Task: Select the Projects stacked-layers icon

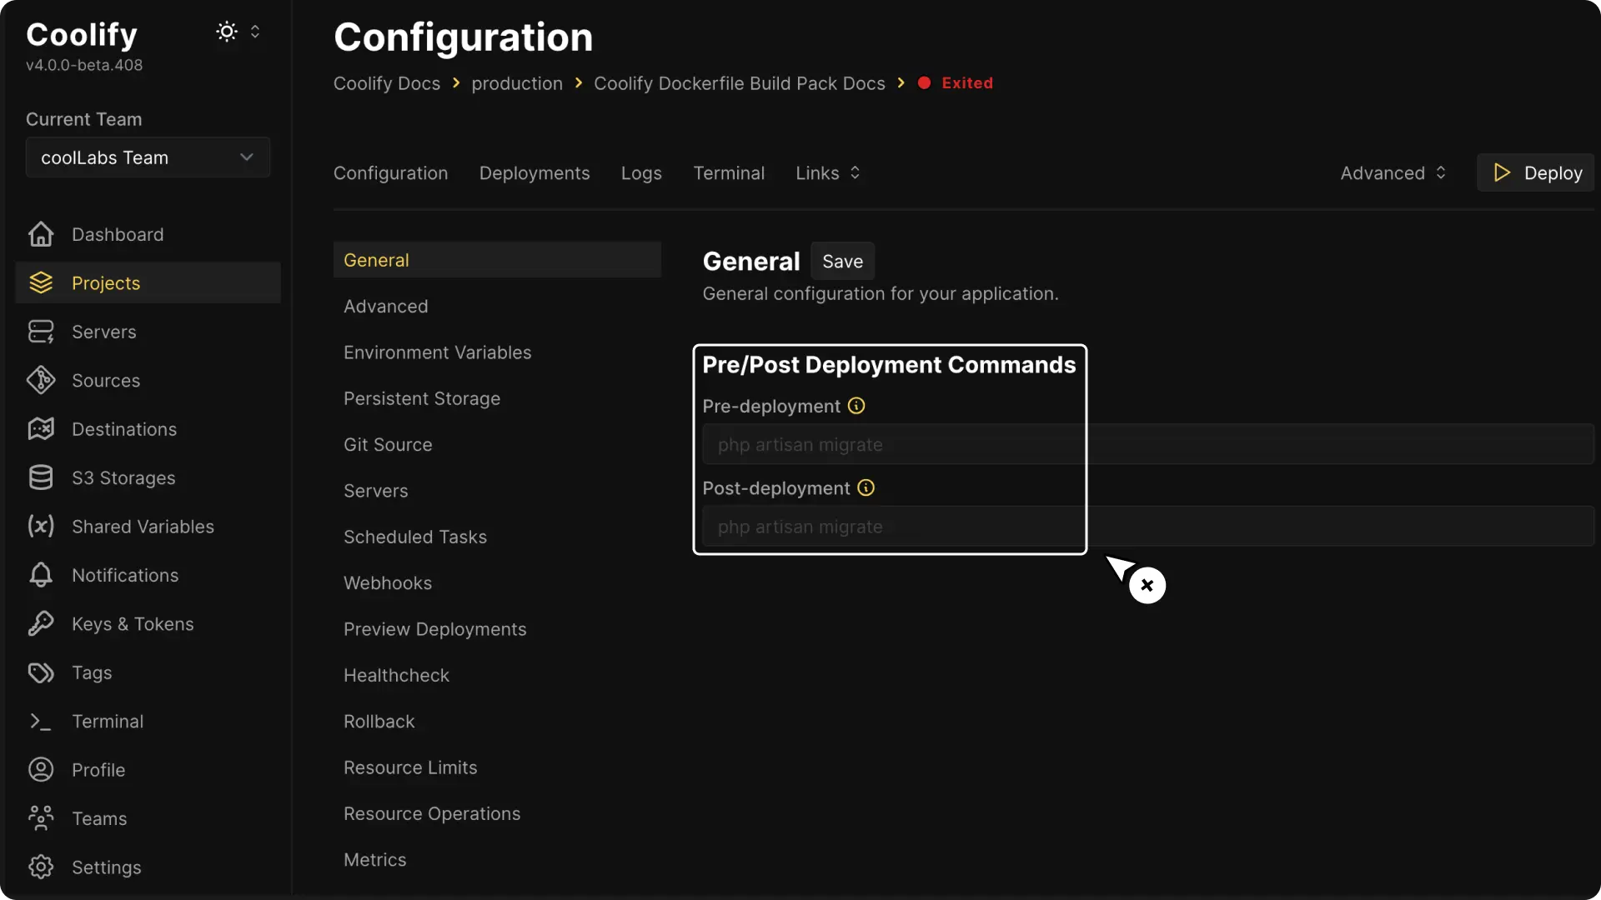Action: pyautogui.click(x=40, y=282)
